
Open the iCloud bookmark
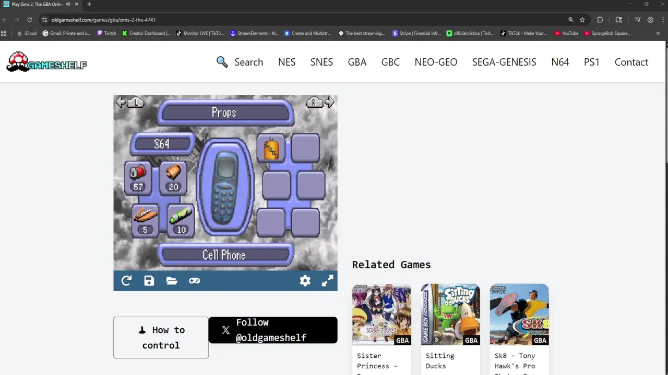pyautogui.click(x=27, y=33)
